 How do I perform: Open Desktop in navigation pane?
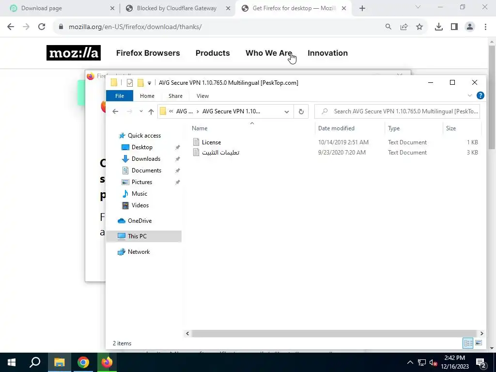tap(142, 147)
